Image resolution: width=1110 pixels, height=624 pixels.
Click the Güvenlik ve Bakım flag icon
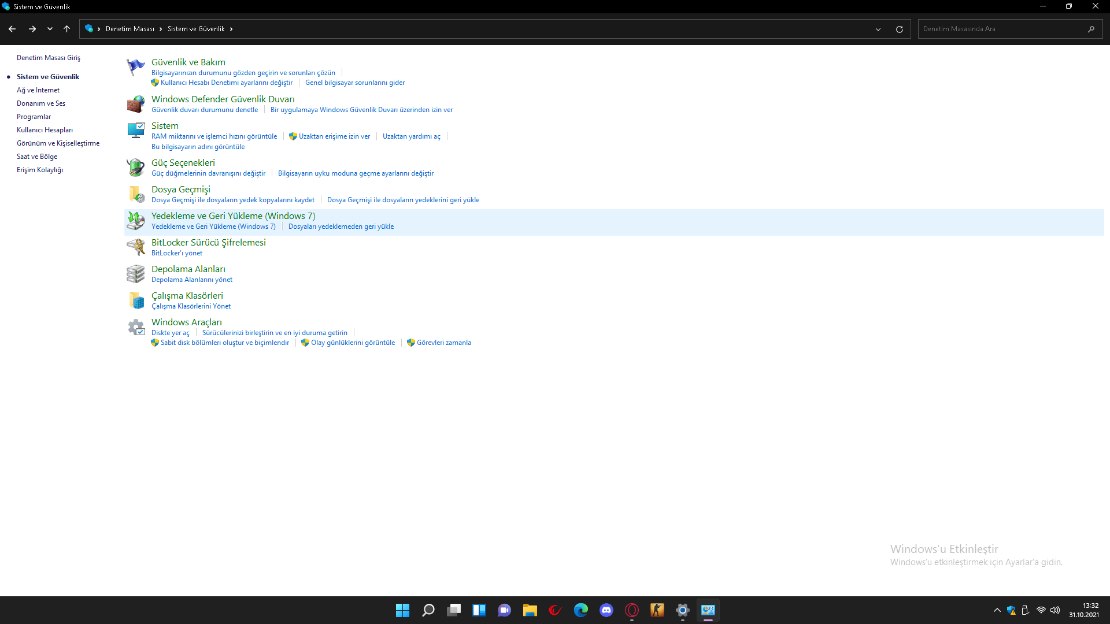coord(136,68)
